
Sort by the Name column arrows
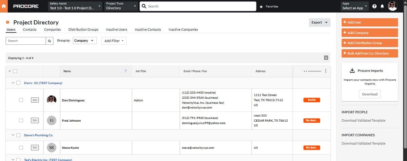[x=125, y=71]
